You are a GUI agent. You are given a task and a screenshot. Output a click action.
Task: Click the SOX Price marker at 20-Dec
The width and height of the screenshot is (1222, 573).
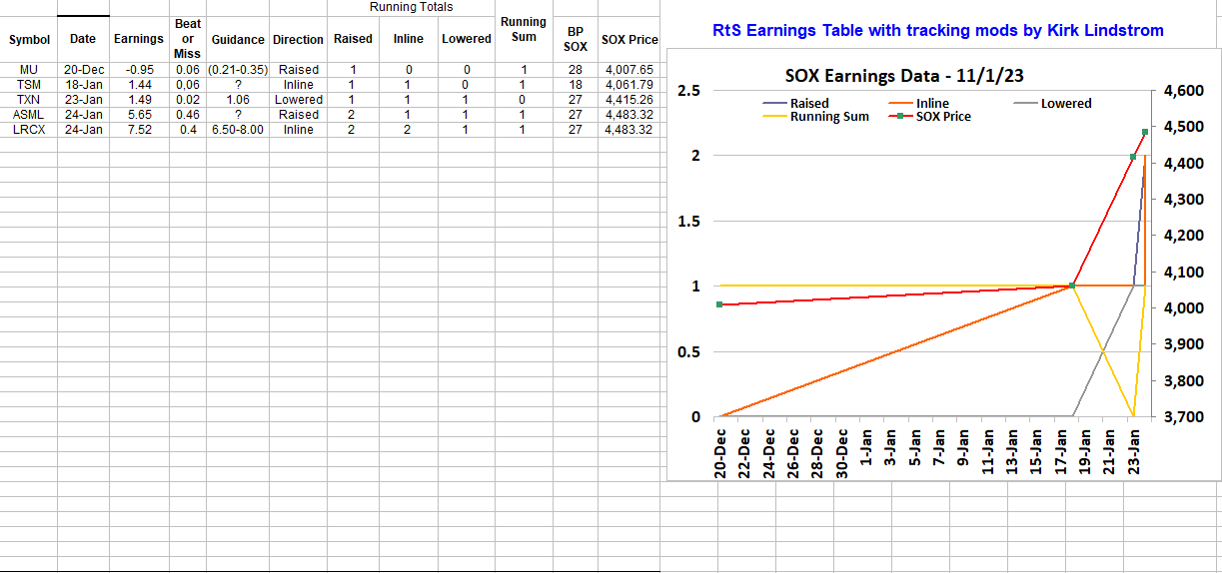(719, 304)
